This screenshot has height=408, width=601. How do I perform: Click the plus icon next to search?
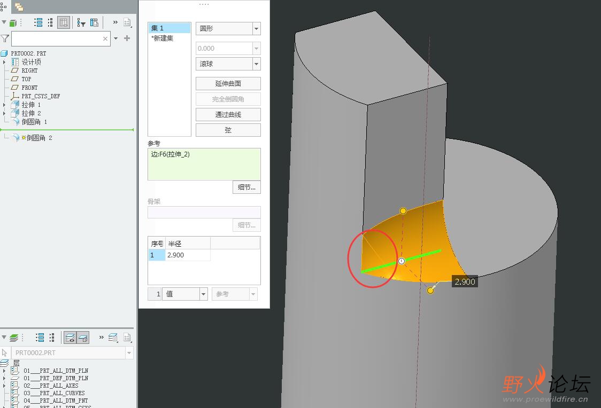[x=127, y=38]
